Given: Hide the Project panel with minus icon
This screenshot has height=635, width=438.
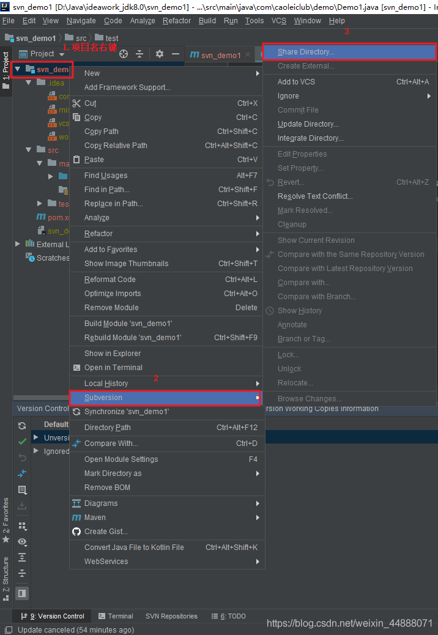Looking at the screenshot, I should coord(176,54).
